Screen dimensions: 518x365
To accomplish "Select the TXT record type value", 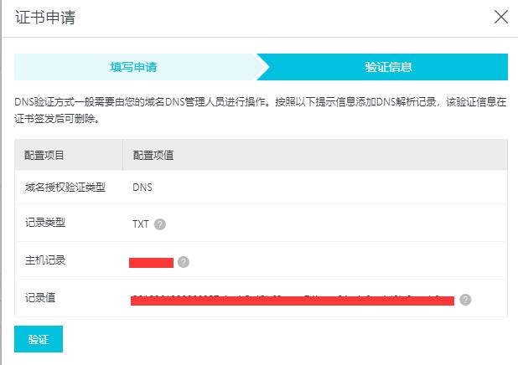I will pos(140,224).
